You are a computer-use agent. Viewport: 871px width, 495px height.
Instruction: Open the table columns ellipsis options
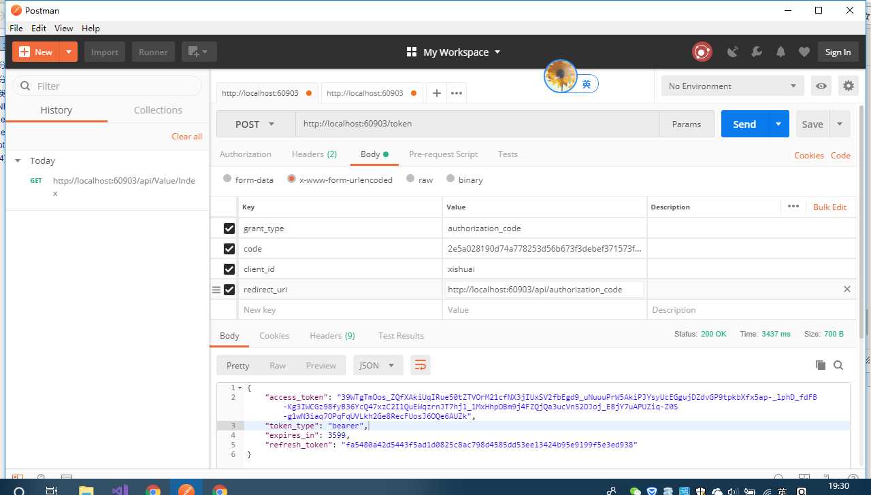coord(793,206)
